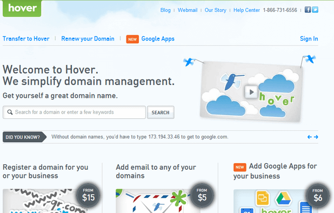Show next Did You Know fact
The width and height of the screenshot is (334, 213).
tap(316, 137)
